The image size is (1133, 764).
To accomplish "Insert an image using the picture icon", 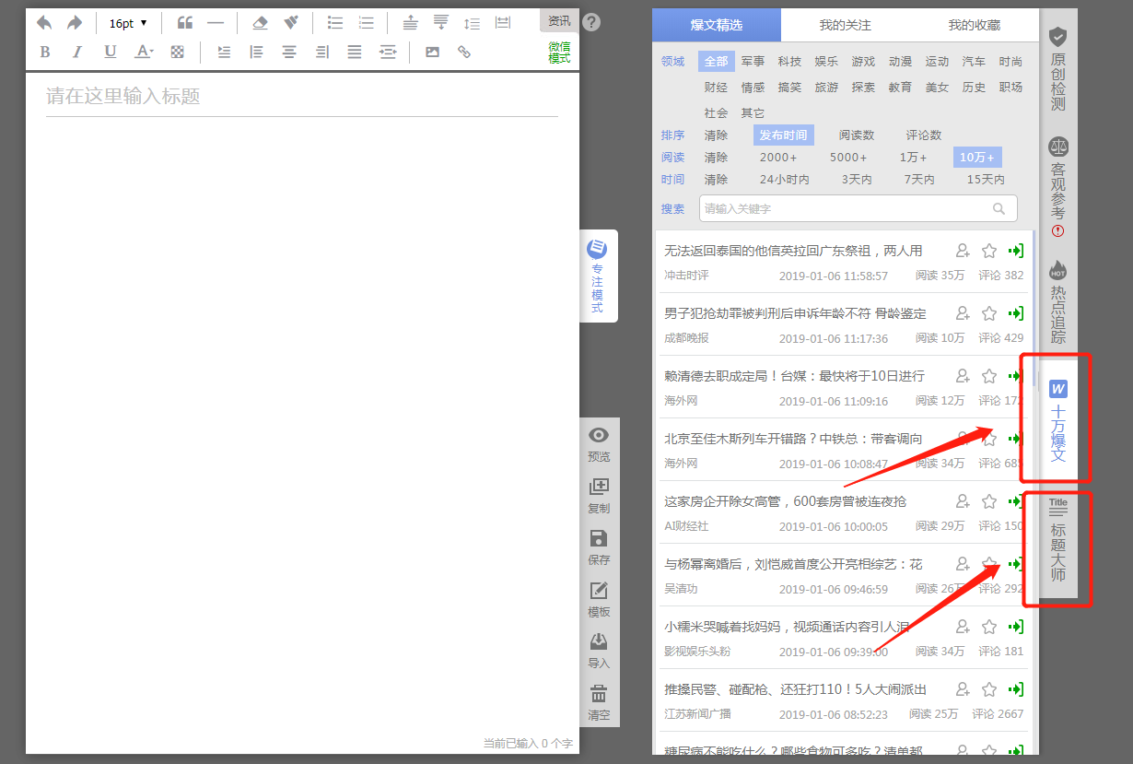I will click(432, 53).
